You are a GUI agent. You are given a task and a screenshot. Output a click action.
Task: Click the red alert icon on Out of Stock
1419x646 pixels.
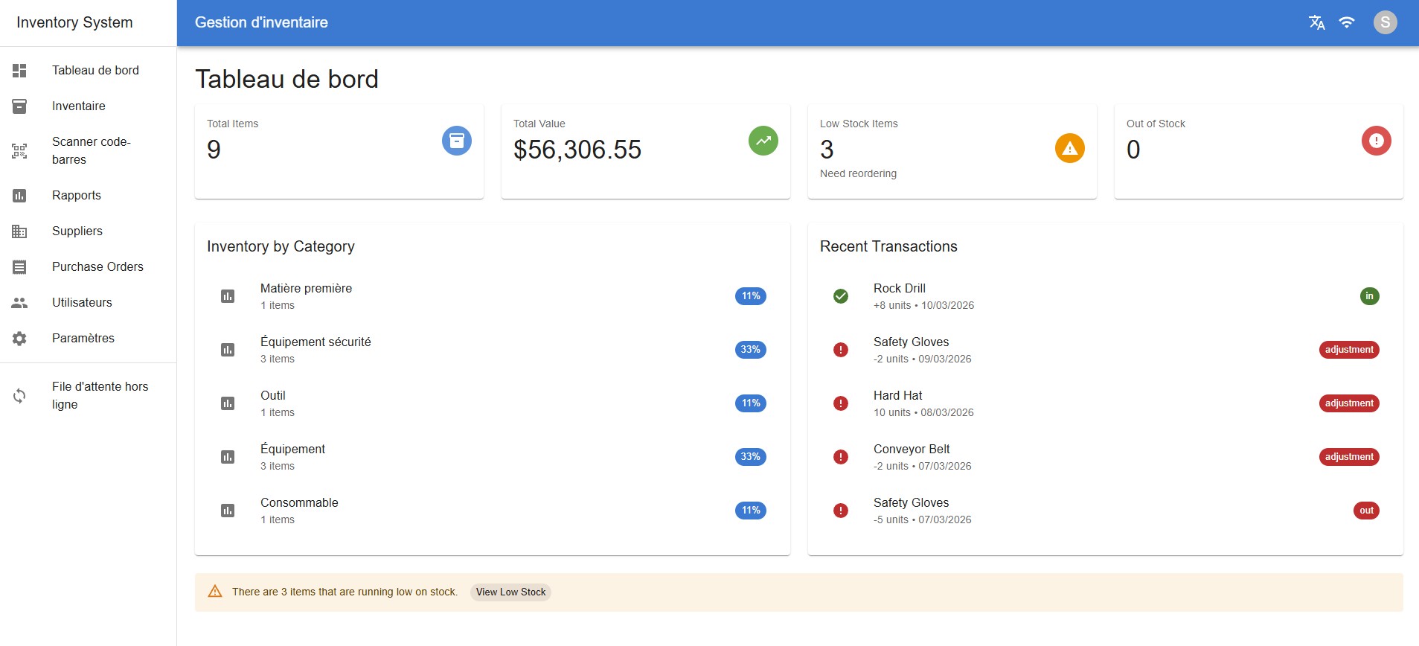pos(1376,141)
